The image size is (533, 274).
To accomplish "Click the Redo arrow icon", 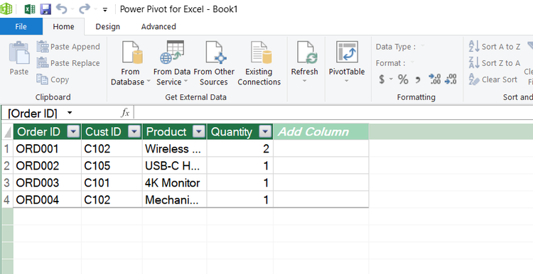I will pos(85,9).
